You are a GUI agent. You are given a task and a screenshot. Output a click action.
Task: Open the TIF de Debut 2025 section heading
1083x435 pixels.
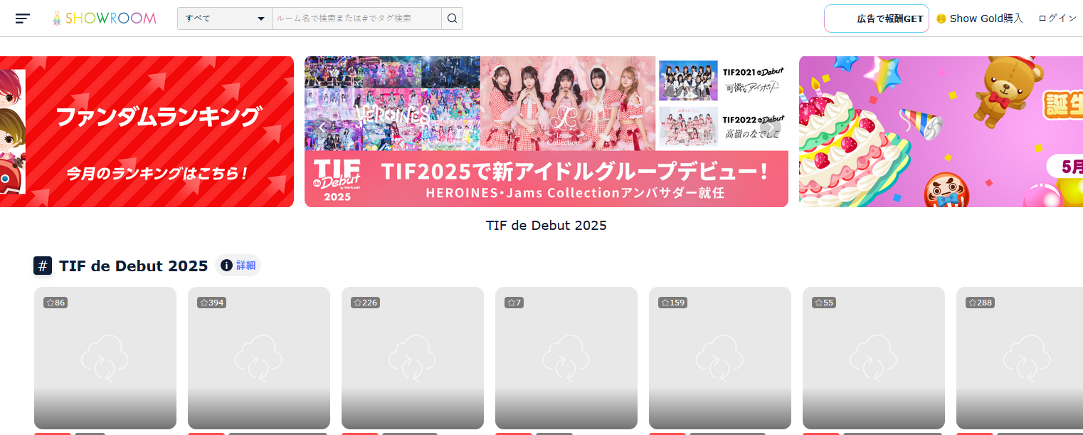point(134,266)
